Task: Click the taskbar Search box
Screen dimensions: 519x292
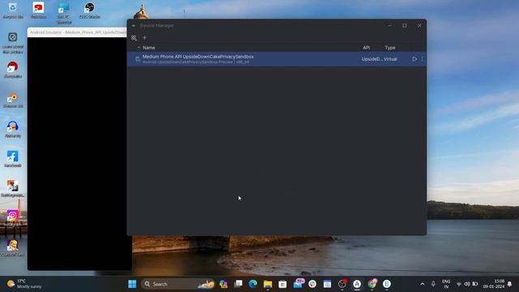Action: click(x=178, y=284)
